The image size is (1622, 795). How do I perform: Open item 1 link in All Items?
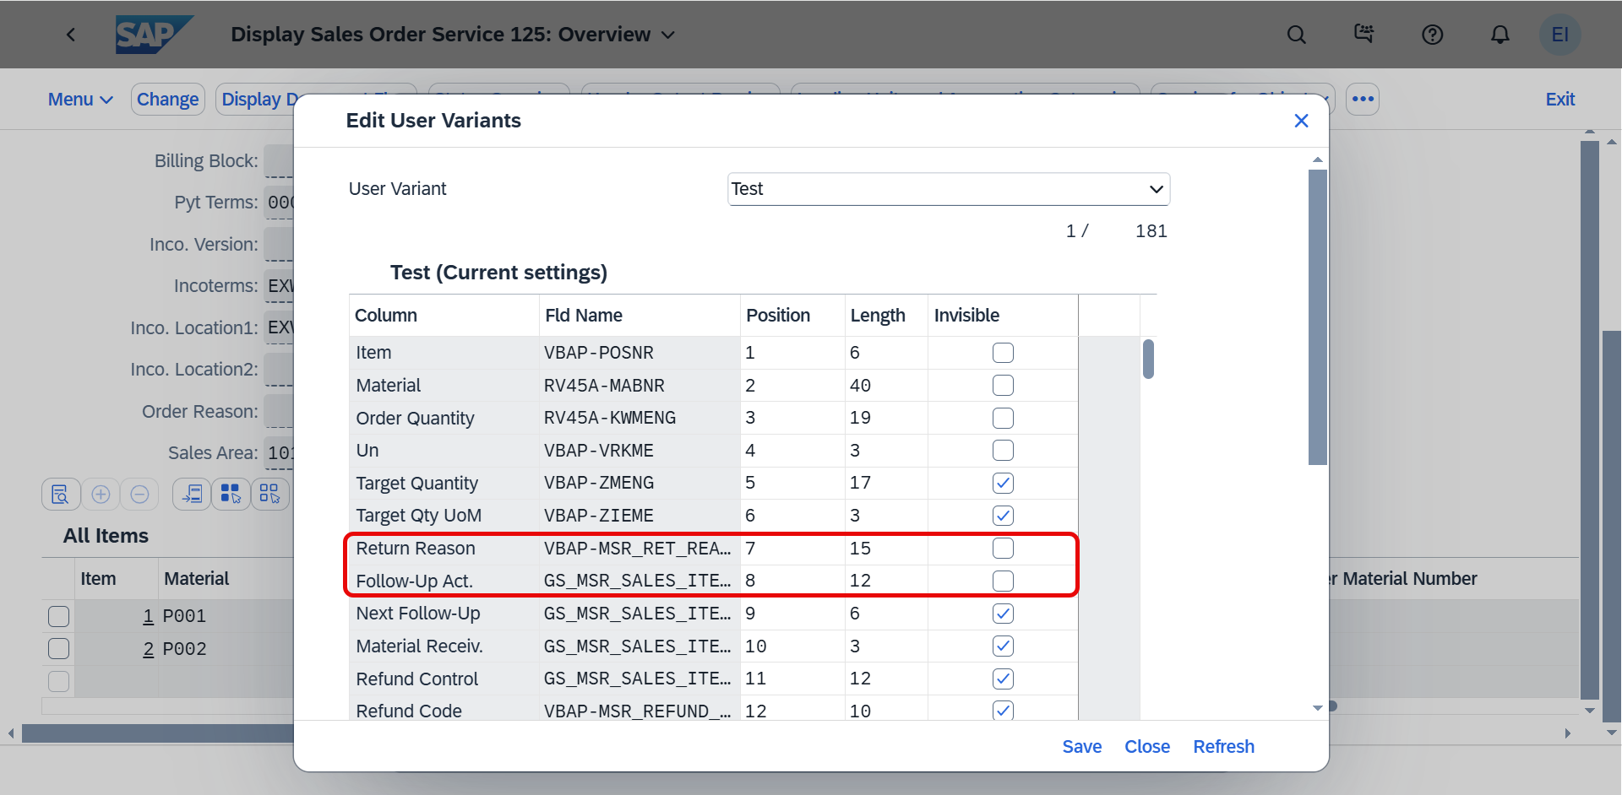(148, 616)
